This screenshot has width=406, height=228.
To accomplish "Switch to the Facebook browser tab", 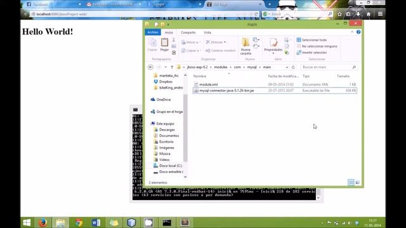I will [54, 4].
